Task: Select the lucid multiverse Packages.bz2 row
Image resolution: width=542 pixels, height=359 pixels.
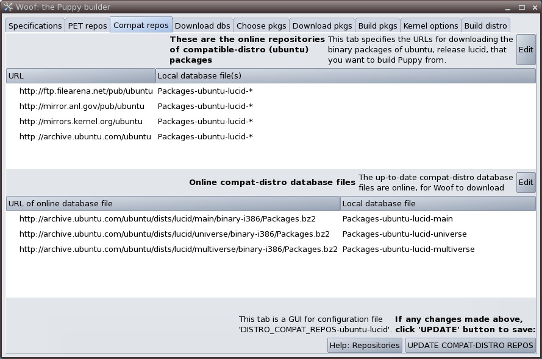Action: (178, 249)
